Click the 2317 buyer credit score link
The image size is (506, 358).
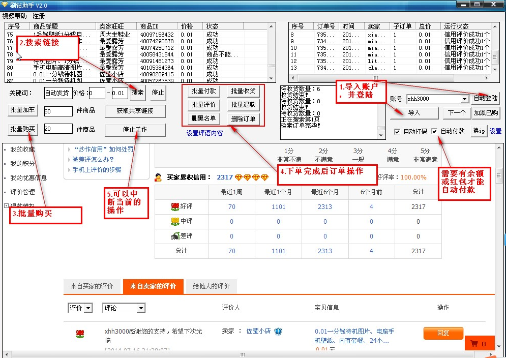point(225,177)
